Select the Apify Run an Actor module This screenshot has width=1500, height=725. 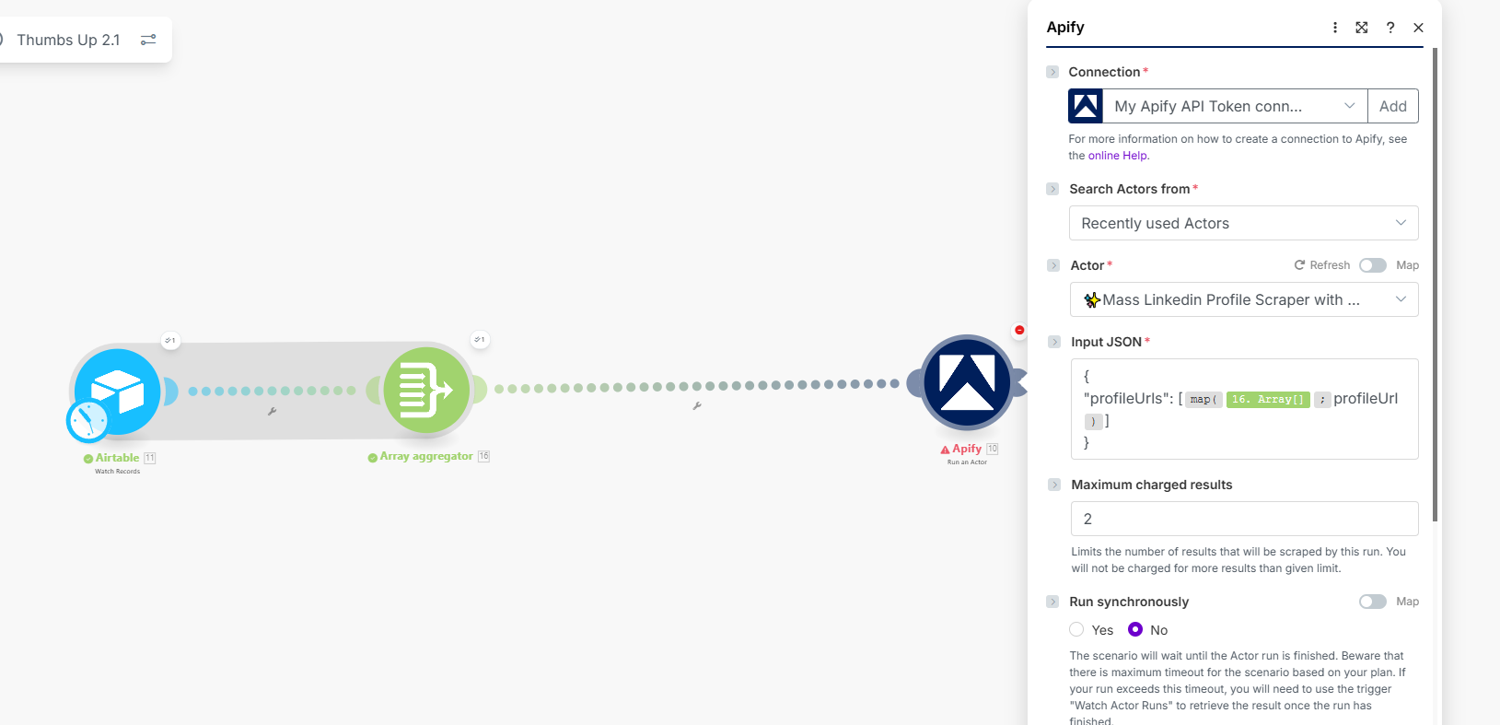pos(967,381)
